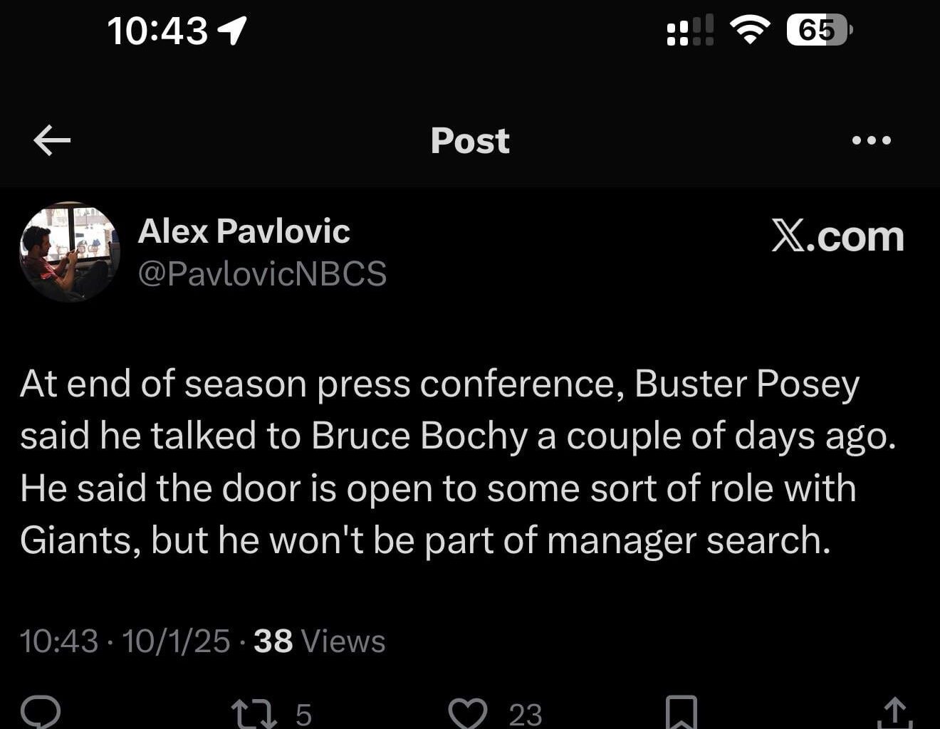
Task: Click the 38 Views counter
Action: [319, 641]
